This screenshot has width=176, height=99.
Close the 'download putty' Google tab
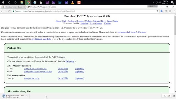pos(24,7)
